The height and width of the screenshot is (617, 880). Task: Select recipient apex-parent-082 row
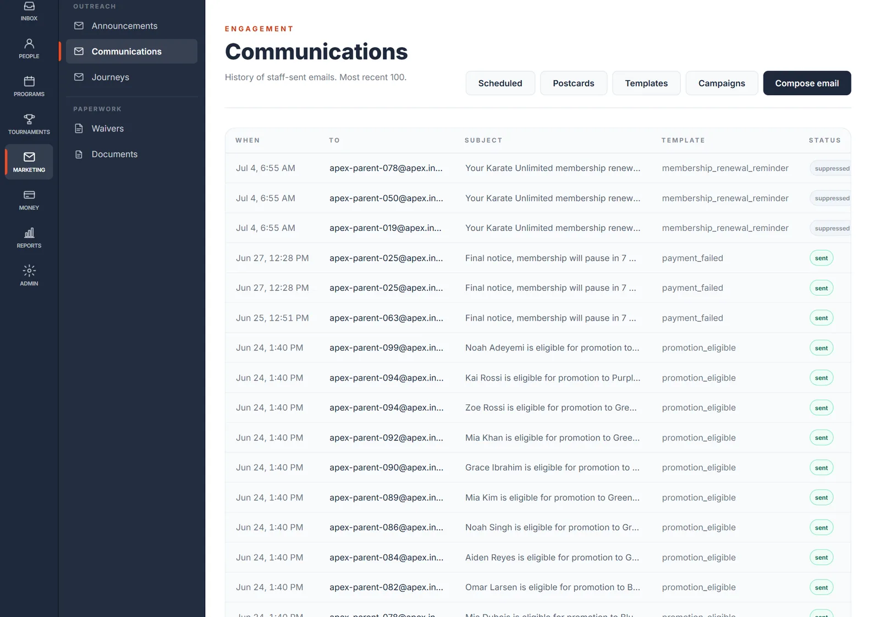click(x=386, y=587)
